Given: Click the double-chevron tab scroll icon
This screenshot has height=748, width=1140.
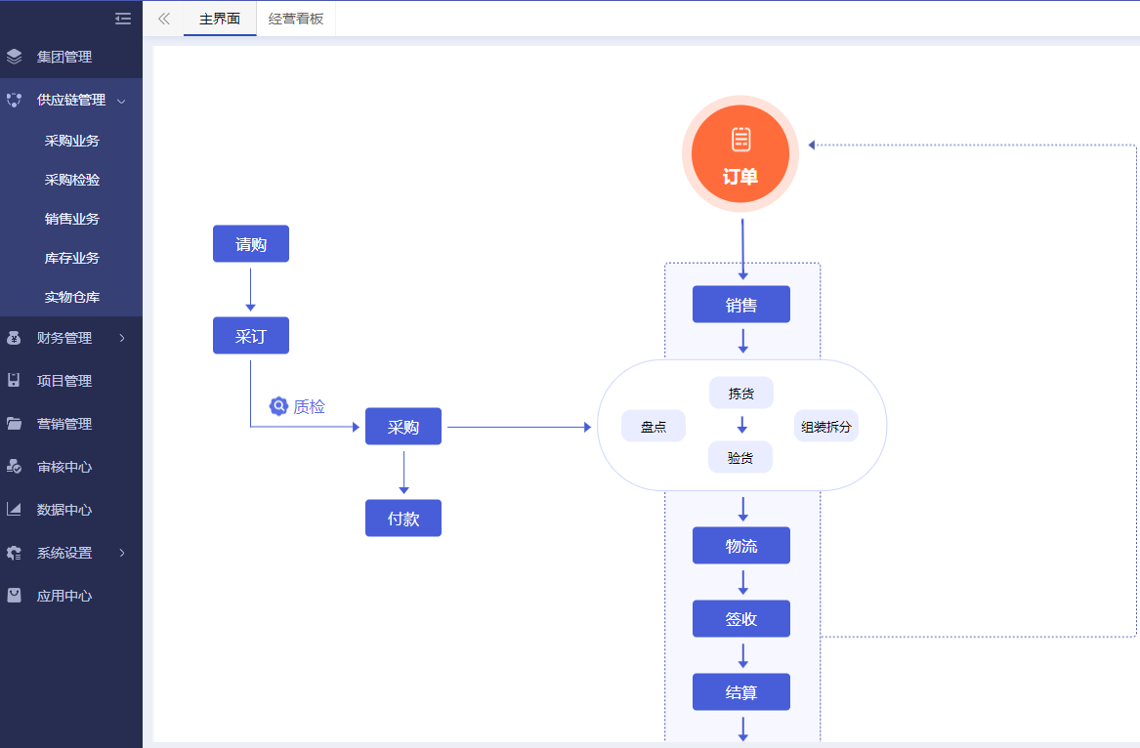Looking at the screenshot, I should pyautogui.click(x=163, y=19).
